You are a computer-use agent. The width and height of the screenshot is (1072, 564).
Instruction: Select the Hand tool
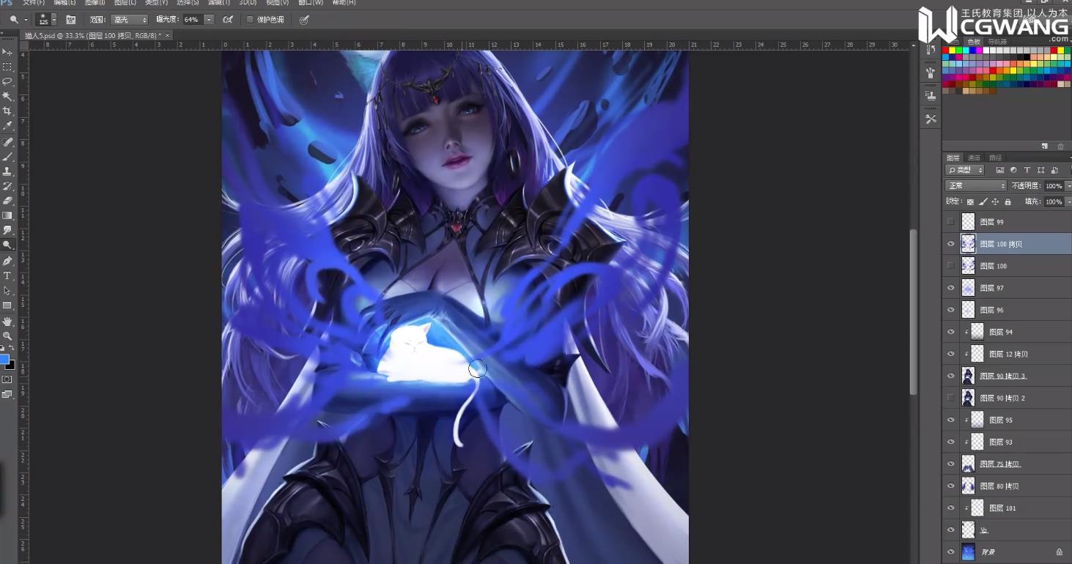tap(7, 321)
